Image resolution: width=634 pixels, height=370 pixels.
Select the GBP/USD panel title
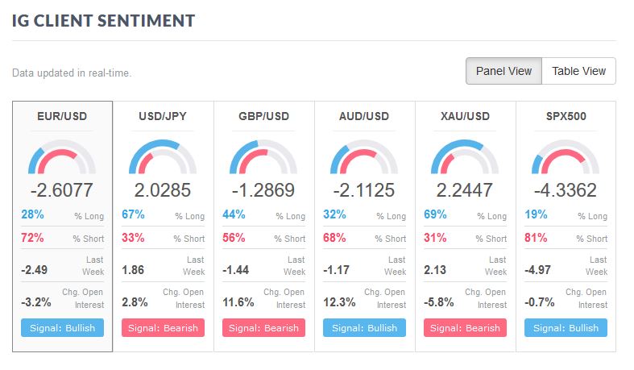(x=263, y=116)
